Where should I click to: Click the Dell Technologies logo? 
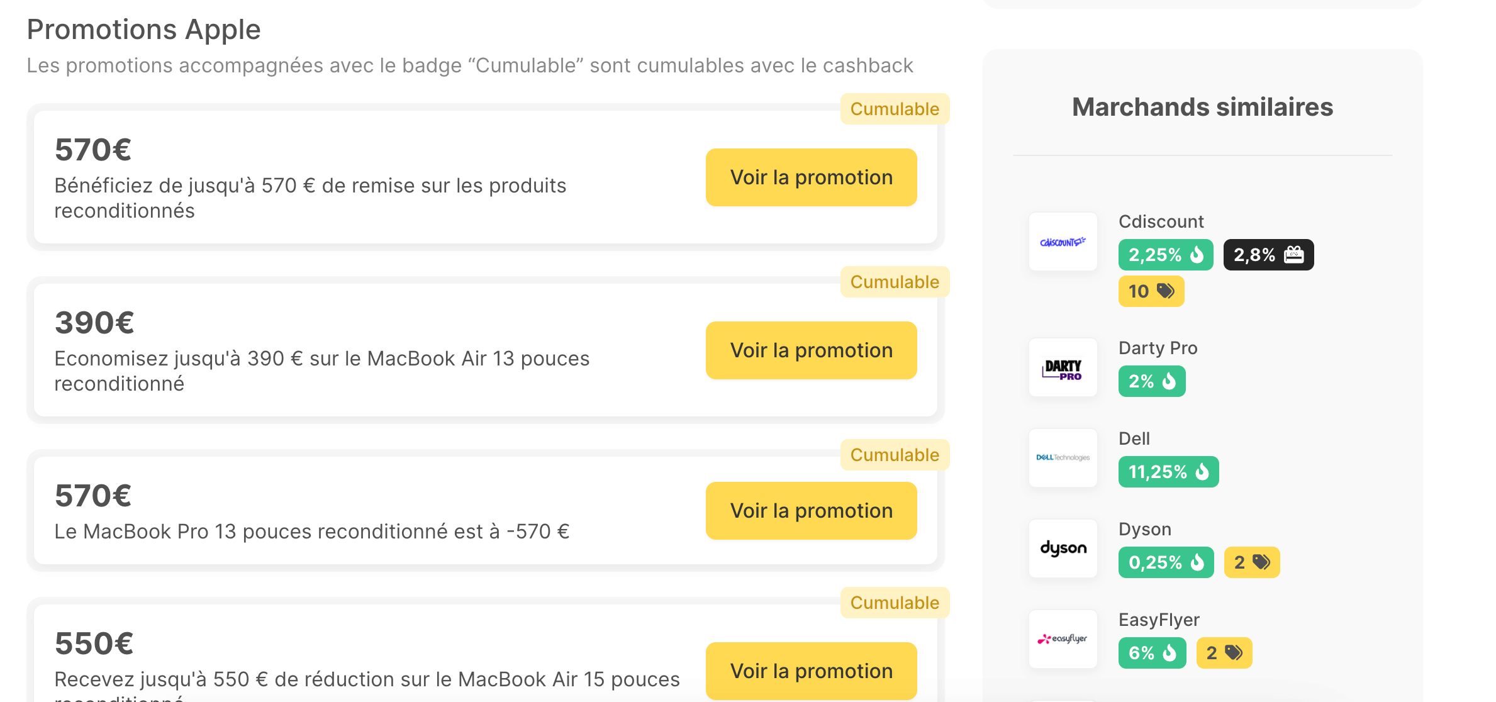click(1063, 459)
